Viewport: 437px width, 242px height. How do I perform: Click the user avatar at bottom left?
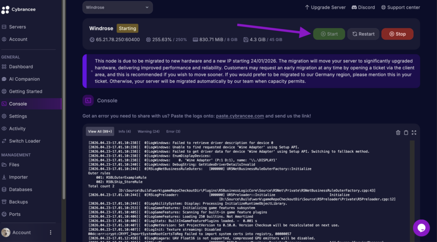(x=6, y=233)
